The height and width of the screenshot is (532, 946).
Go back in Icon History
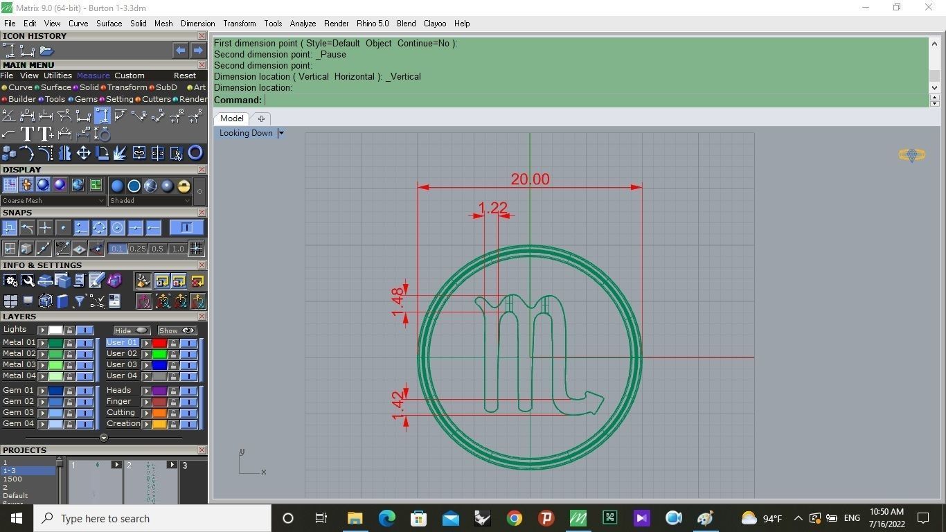coord(180,51)
